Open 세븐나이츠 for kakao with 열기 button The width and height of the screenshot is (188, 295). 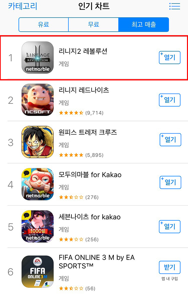coord(170,226)
